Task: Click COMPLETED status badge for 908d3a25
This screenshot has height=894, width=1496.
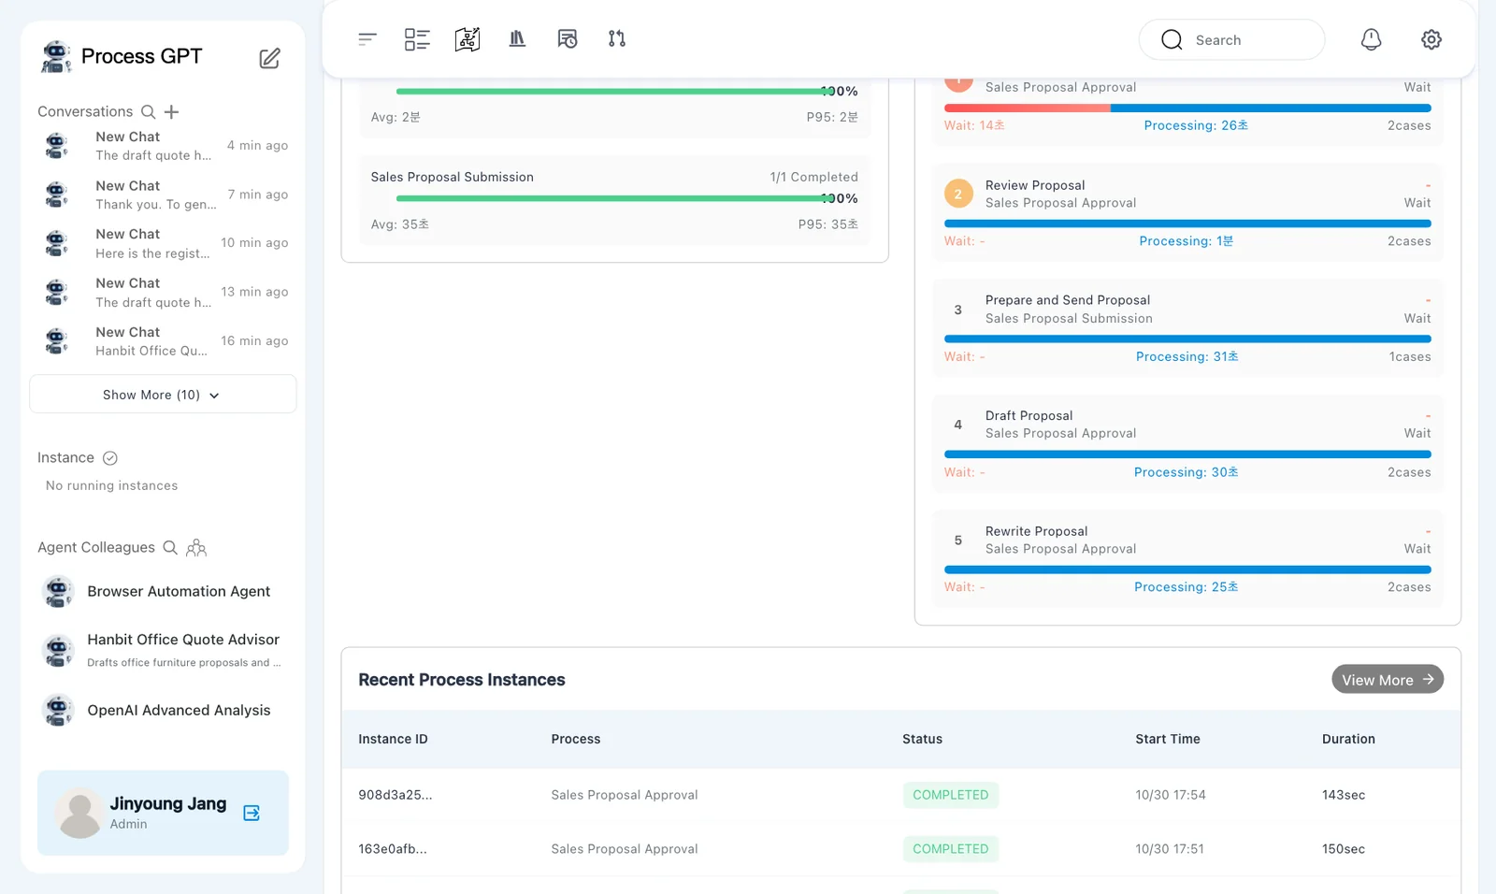Action: point(951,795)
